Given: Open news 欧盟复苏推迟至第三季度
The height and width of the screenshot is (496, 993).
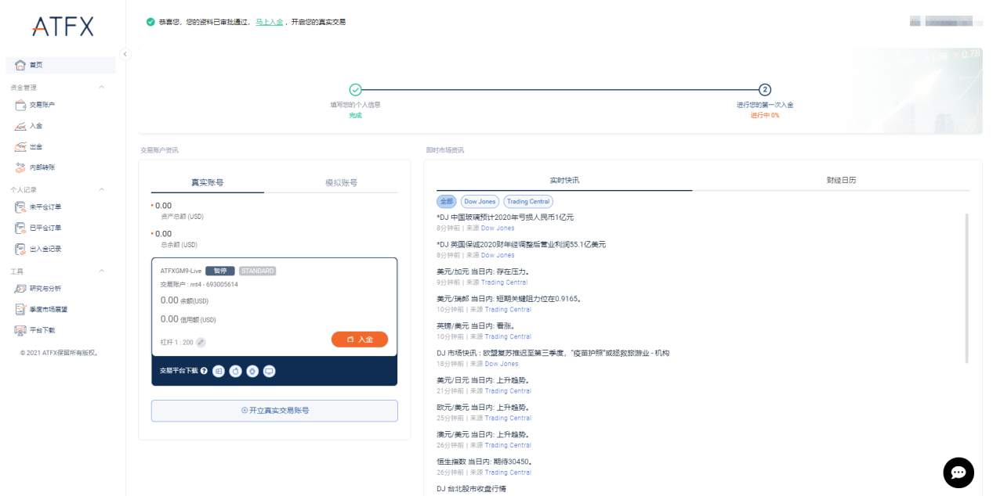Looking at the screenshot, I should [553, 353].
